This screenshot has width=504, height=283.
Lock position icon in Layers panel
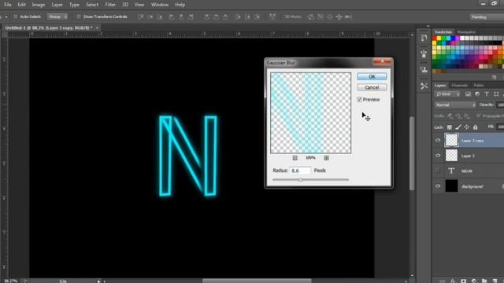[x=466, y=127]
